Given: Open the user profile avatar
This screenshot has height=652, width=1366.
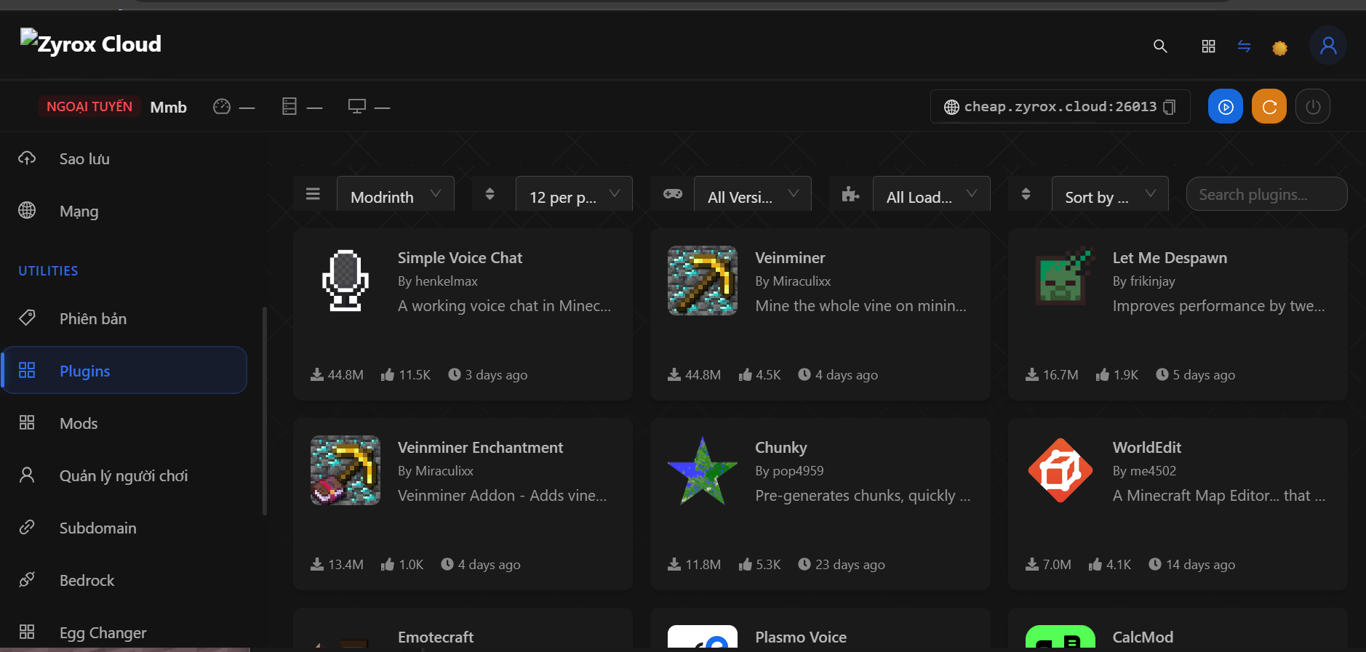Looking at the screenshot, I should click(1327, 46).
